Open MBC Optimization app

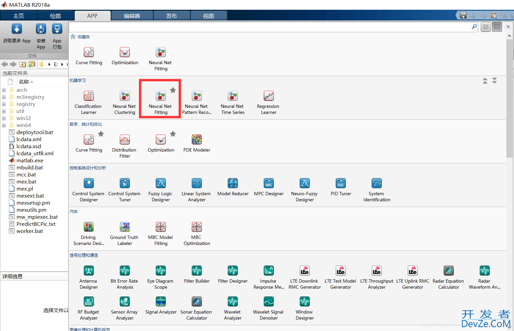196,234
